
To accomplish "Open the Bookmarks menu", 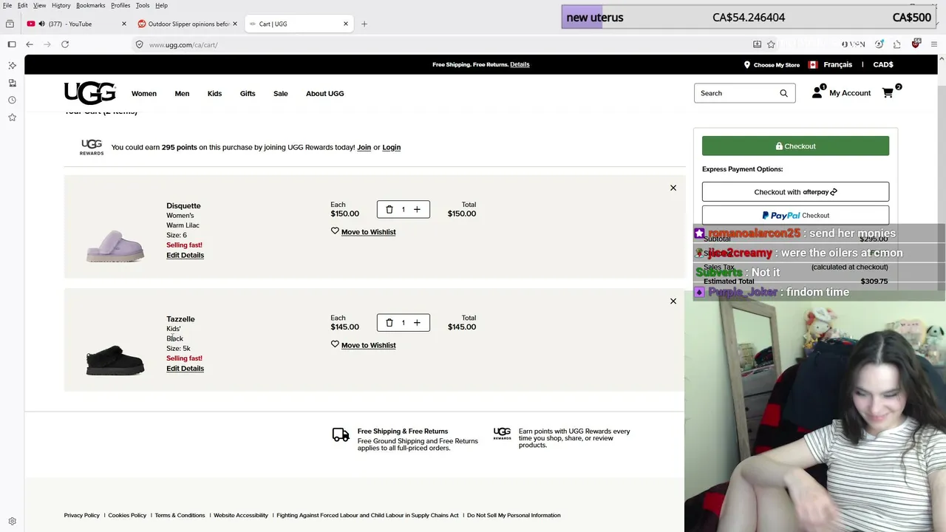I will click(x=91, y=5).
